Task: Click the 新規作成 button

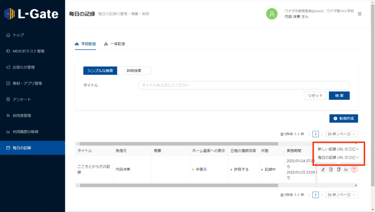Action: pos(344,118)
